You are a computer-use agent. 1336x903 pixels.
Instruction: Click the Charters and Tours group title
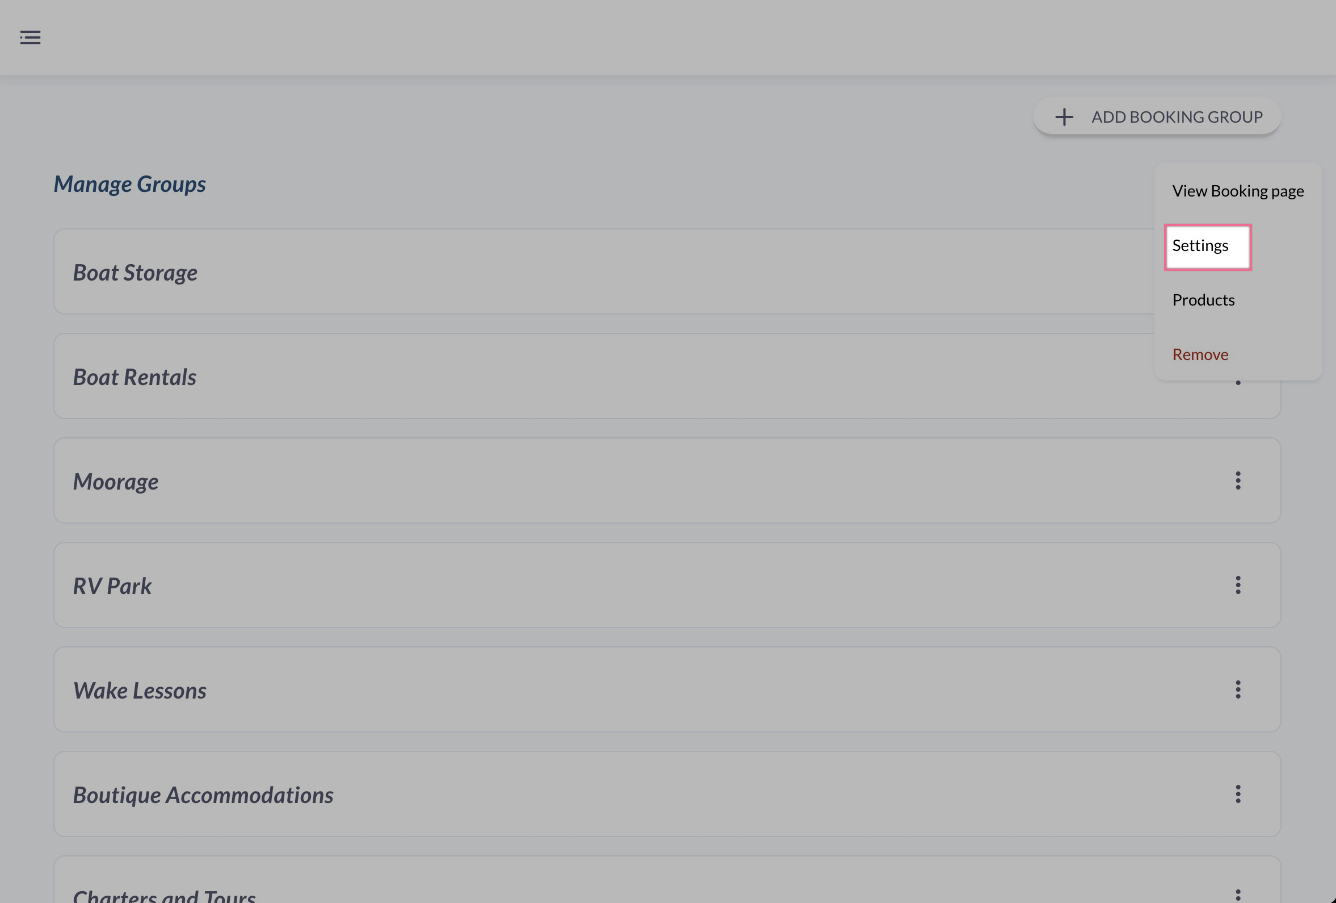[x=165, y=895]
